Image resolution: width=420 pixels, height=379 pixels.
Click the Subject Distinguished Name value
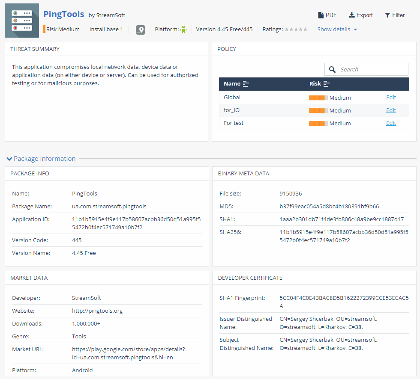click(x=328, y=344)
